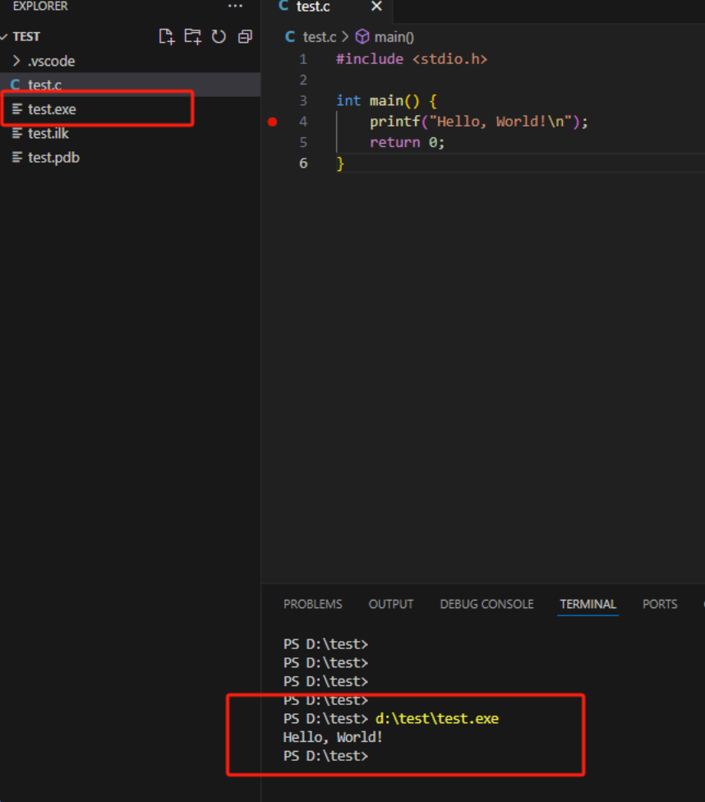Viewport: 705px width, 802px height.
Task: Expand the .vscode folder
Action: pos(16,61)
